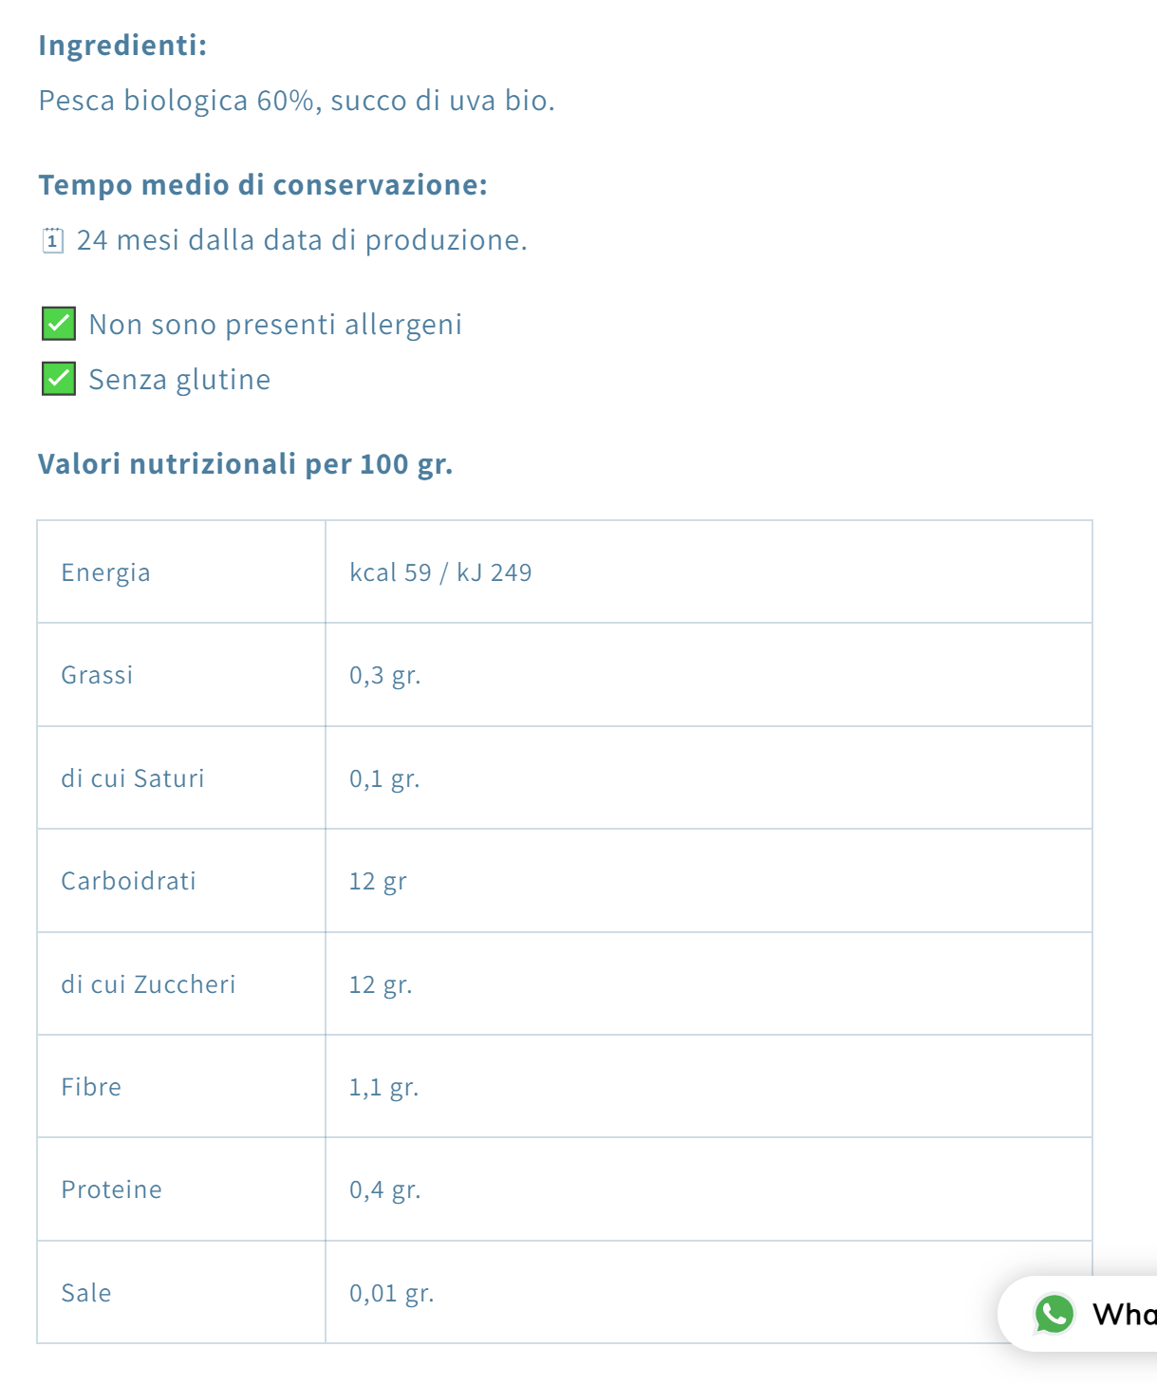The height and width of the screenshot is (1385, 1157).
Task: Click the di cui Saturi label
Action: [x=133, y=778]
